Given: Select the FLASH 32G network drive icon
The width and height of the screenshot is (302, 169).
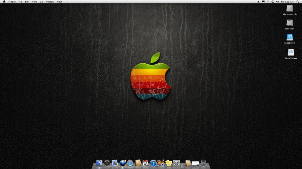Looking at the screenshot, I should tap(290, 37).
